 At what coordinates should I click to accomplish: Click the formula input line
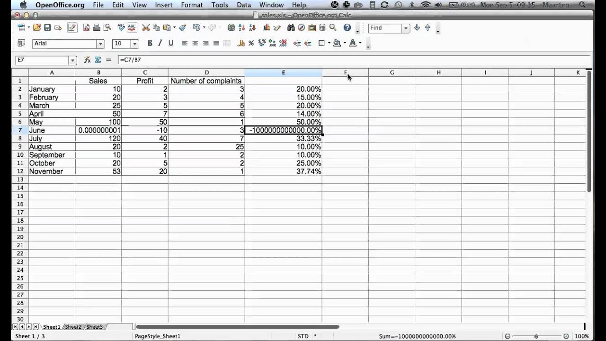click(x=354, y=60)
